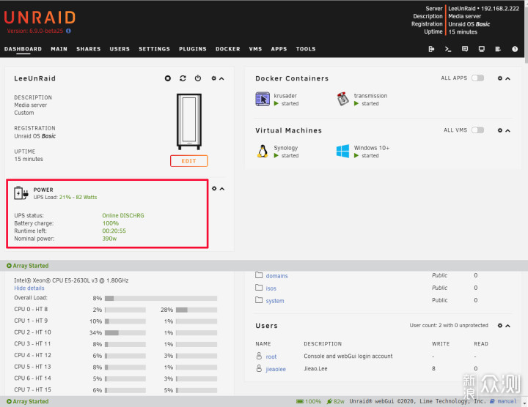Open the USERS tab
Screen dimensions: 528x407
coord(120,49)
